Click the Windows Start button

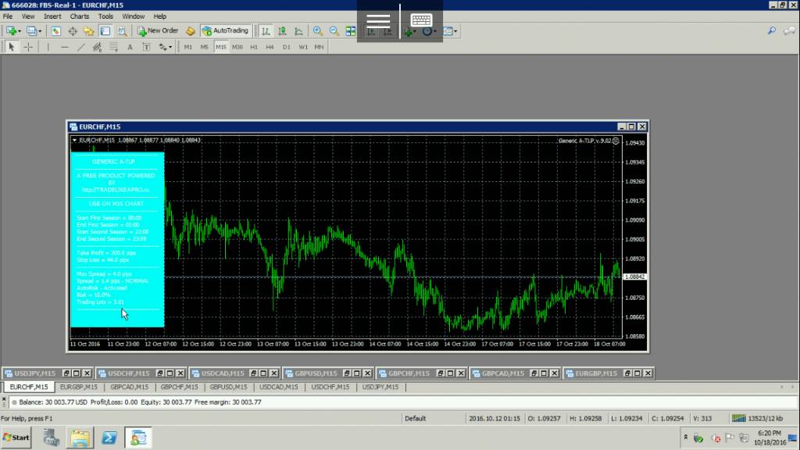[16, 437]
